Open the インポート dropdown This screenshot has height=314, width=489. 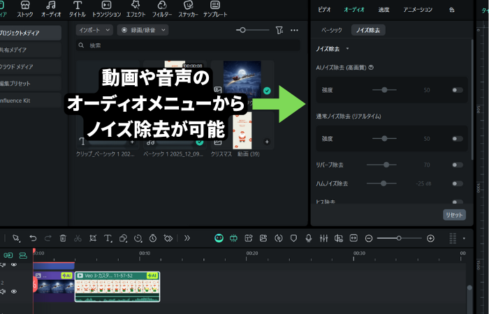pos(94,30)
